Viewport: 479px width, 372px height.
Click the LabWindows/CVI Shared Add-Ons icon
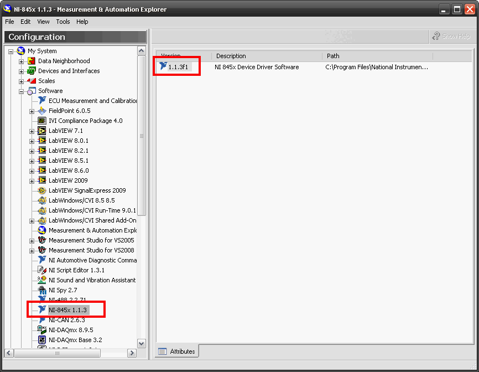(42, 220)
